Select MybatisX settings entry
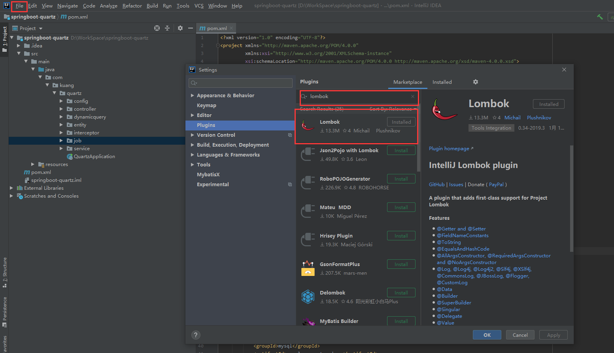Image resolution: width=614 pixels, height=353 pixels. click(x=208, y=175)
